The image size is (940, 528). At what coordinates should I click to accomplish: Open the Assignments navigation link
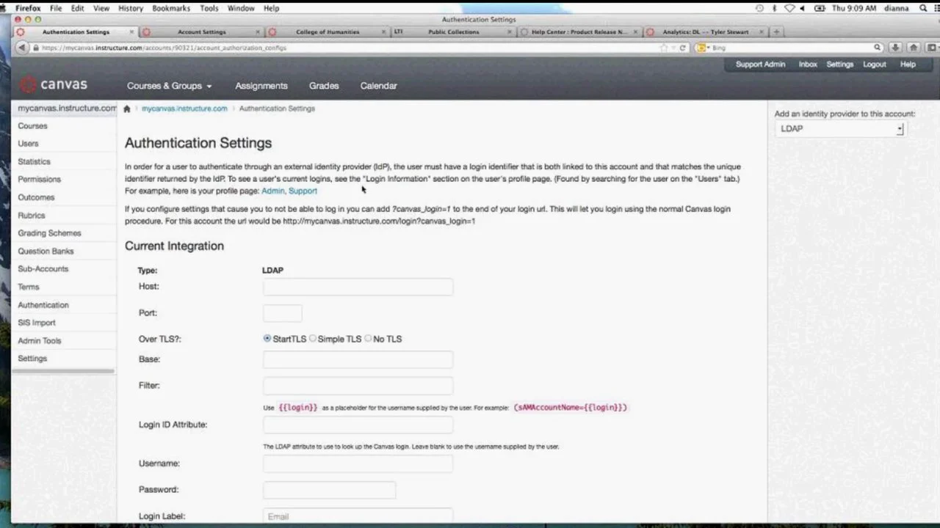[261, 86]
